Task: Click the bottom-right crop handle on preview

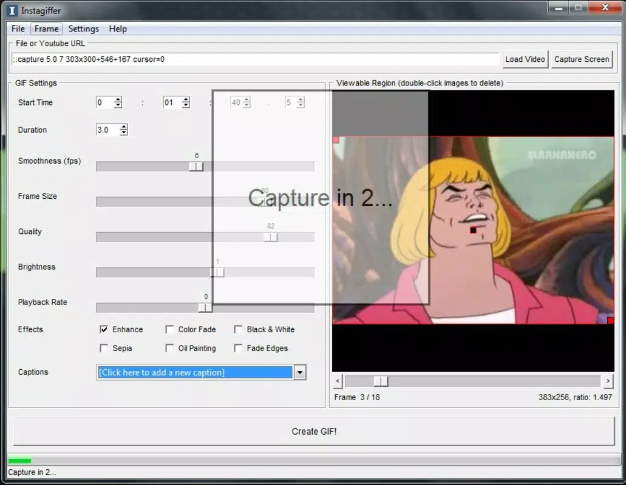Action: 610,321
